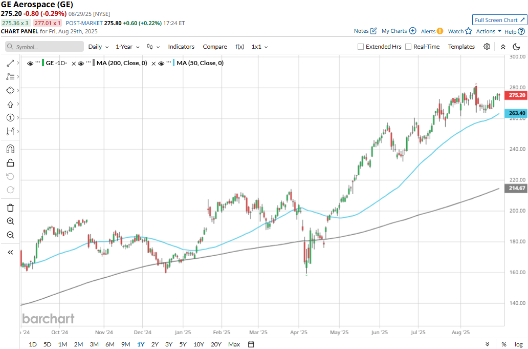This screenshot has width=528, height=349.
Task: Open the Indicators menu
Action: (x=181, y=47)
